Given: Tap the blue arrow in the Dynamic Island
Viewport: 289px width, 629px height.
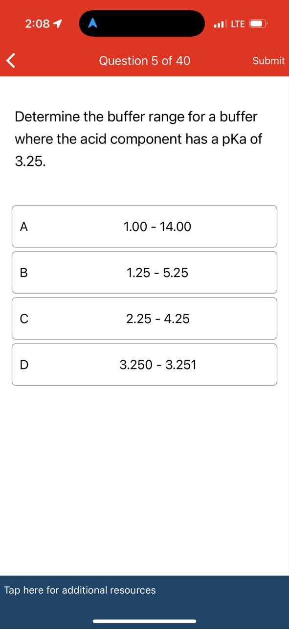Looking at the screenshot, I should (92, 23).
